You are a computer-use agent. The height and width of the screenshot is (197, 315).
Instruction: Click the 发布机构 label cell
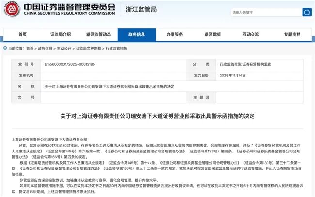(x=26, y=76)
